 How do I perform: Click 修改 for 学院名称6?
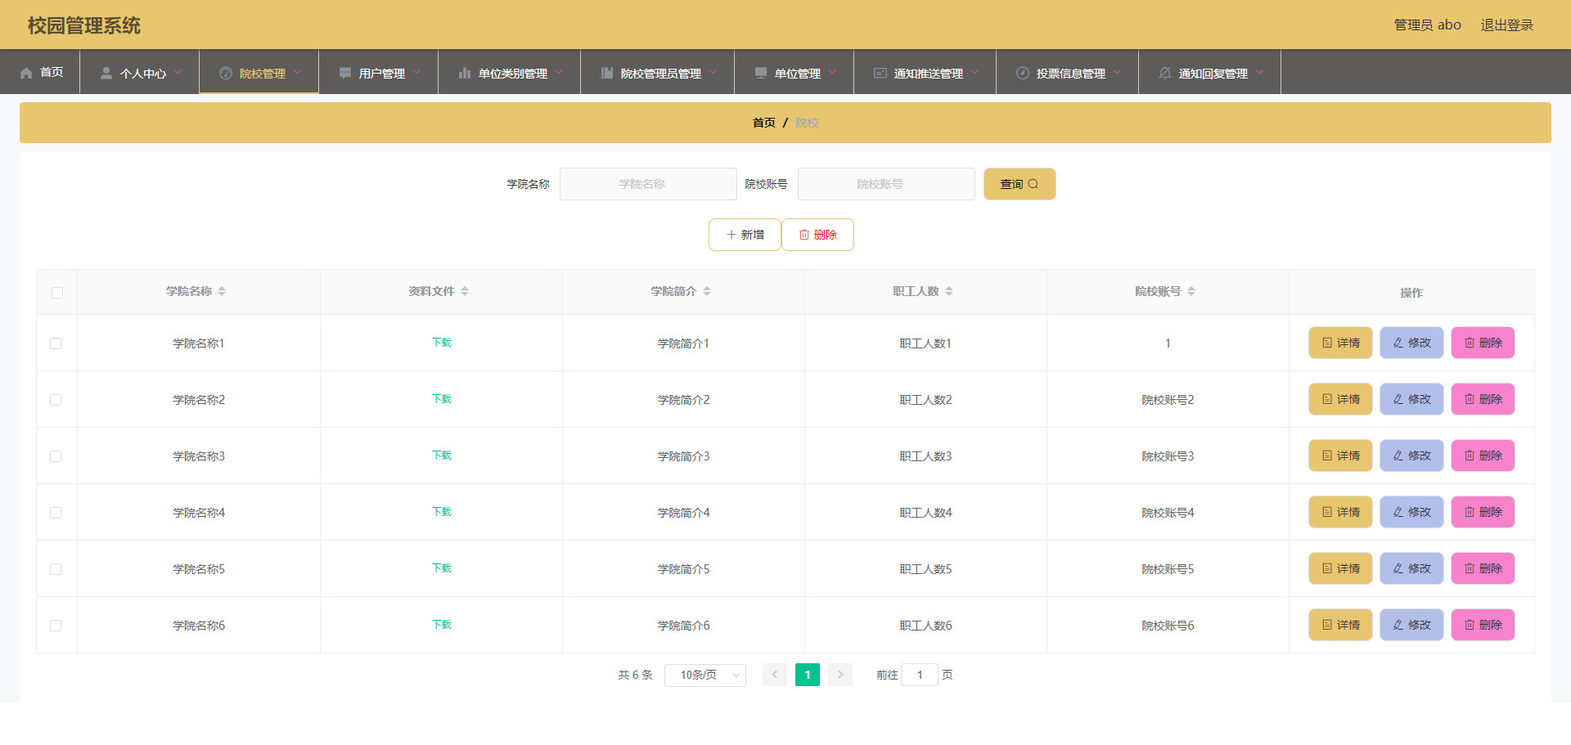(1411, 625)
